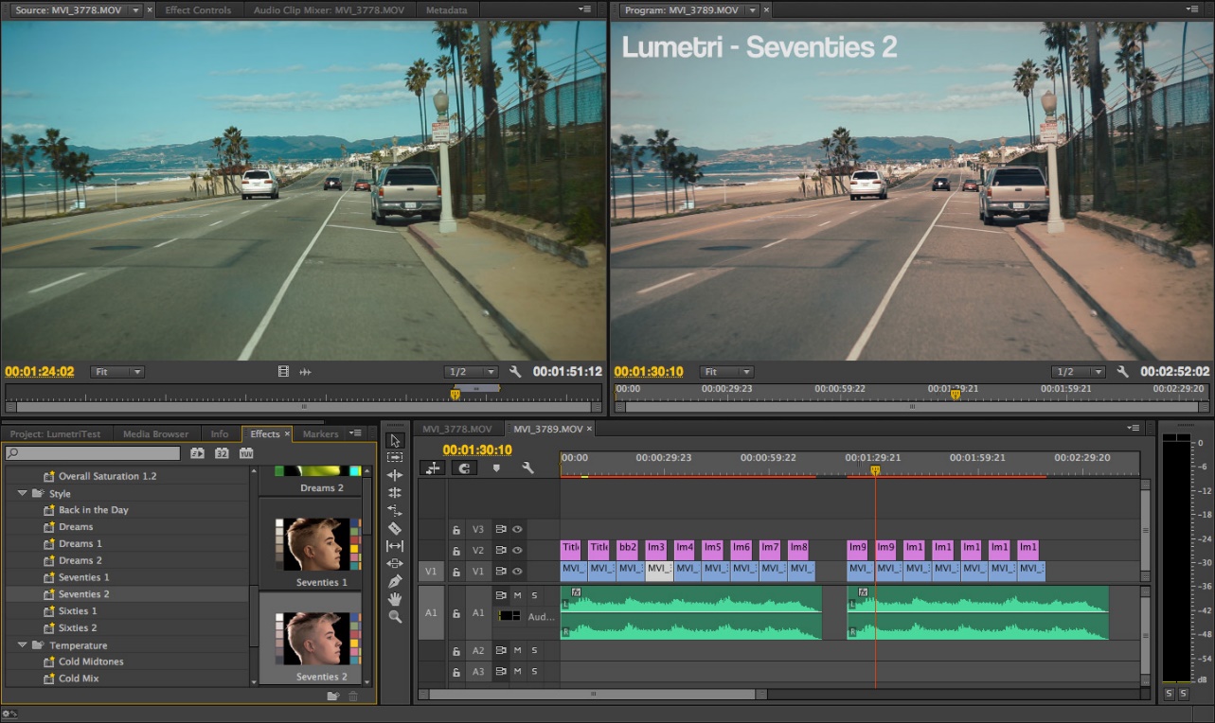Open Program monitor 1/2 resolution dropdown
This screenshot has width=1215, height=723.
[x=1078, y=372]
